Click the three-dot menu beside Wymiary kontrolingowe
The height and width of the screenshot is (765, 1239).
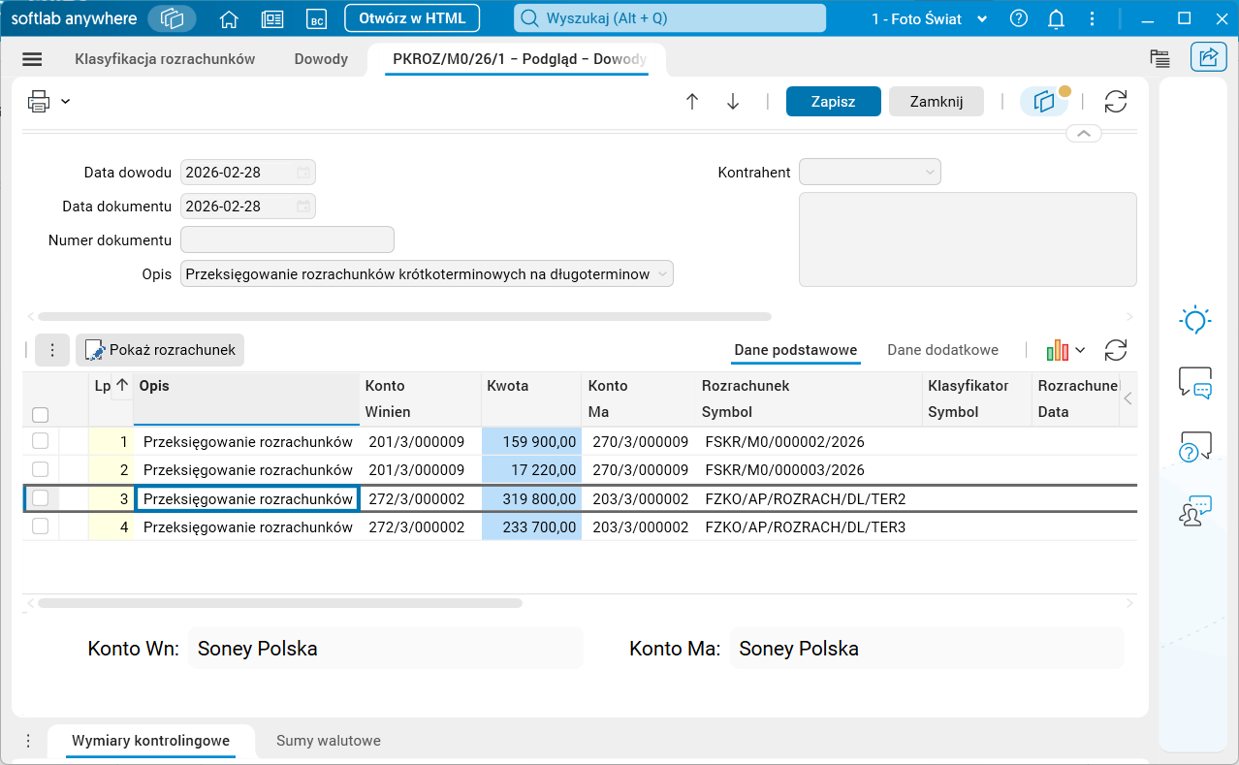(x=28, y=741)
